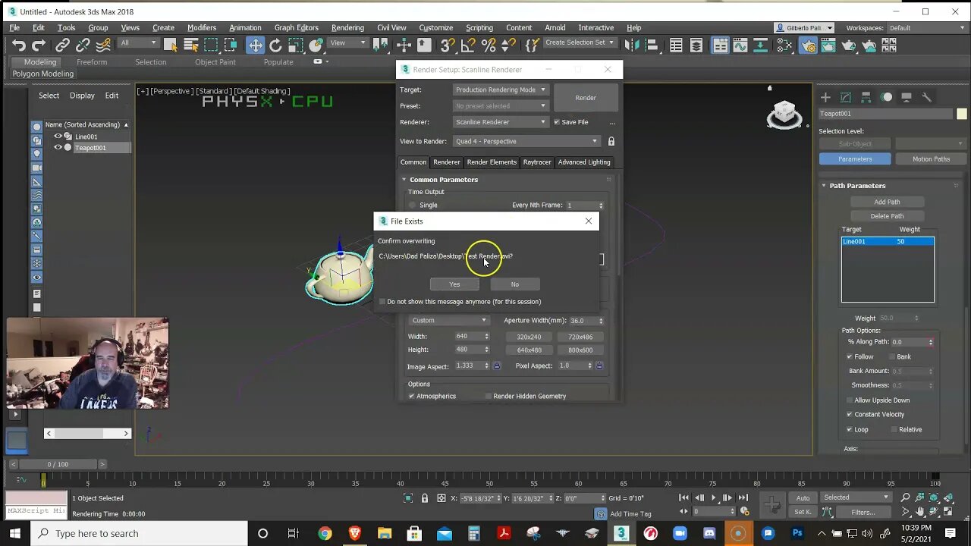Enable Render Hidden Geometry checkbox

pos(489,396)
